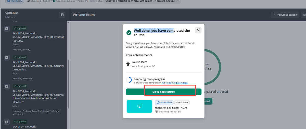This screenshot has width=306, height=129.
Task: Click the Learning plan progress label
Action: coord(149,79)
